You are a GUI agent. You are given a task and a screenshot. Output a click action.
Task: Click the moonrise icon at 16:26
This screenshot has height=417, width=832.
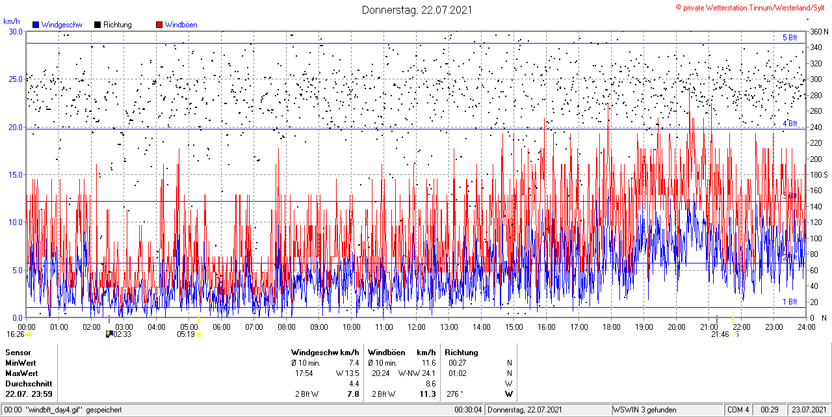click(29, 334)
